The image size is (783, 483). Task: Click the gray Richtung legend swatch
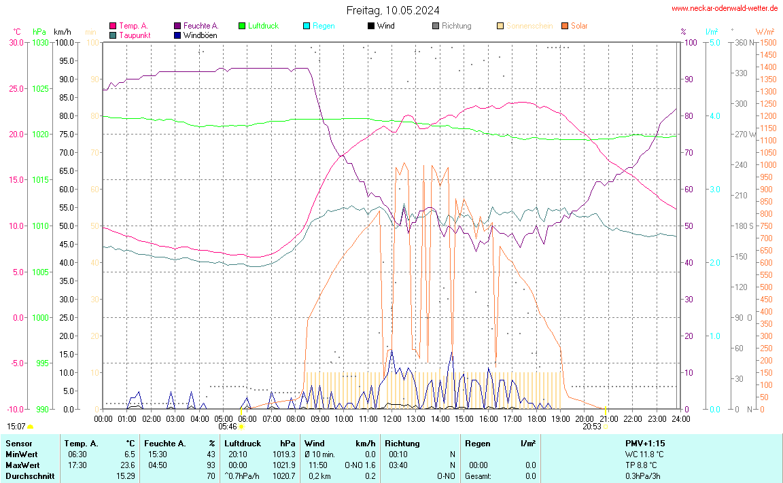pyautogui.click(x=436, y=26)
